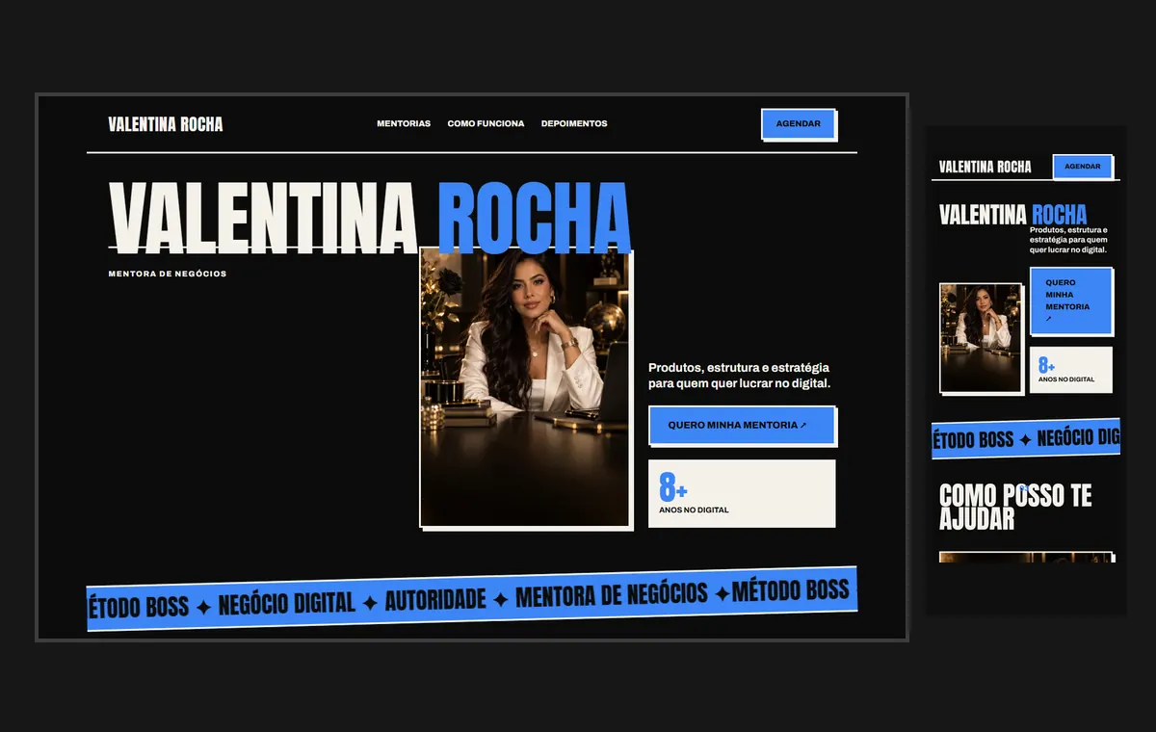This screenshot has width=1156, height=732.
Task: Click the MENTORA DE NEGÓCIOS subtitle text
Action: [168, 274]
